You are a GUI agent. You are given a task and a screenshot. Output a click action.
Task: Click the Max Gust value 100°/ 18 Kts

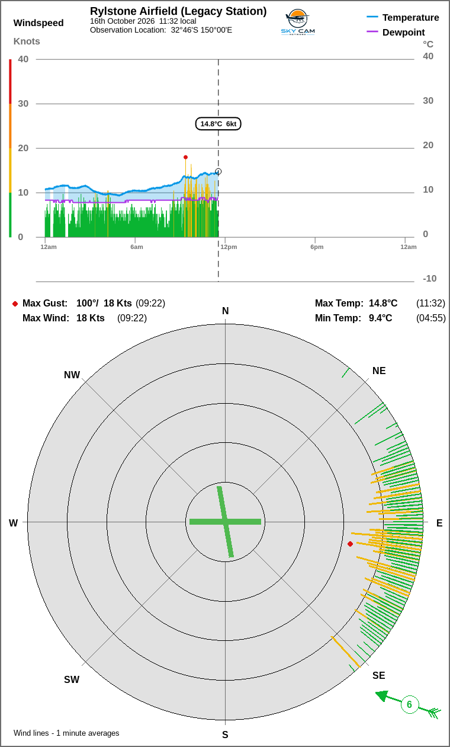104,304
